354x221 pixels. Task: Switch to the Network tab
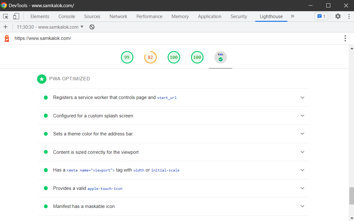118,16
